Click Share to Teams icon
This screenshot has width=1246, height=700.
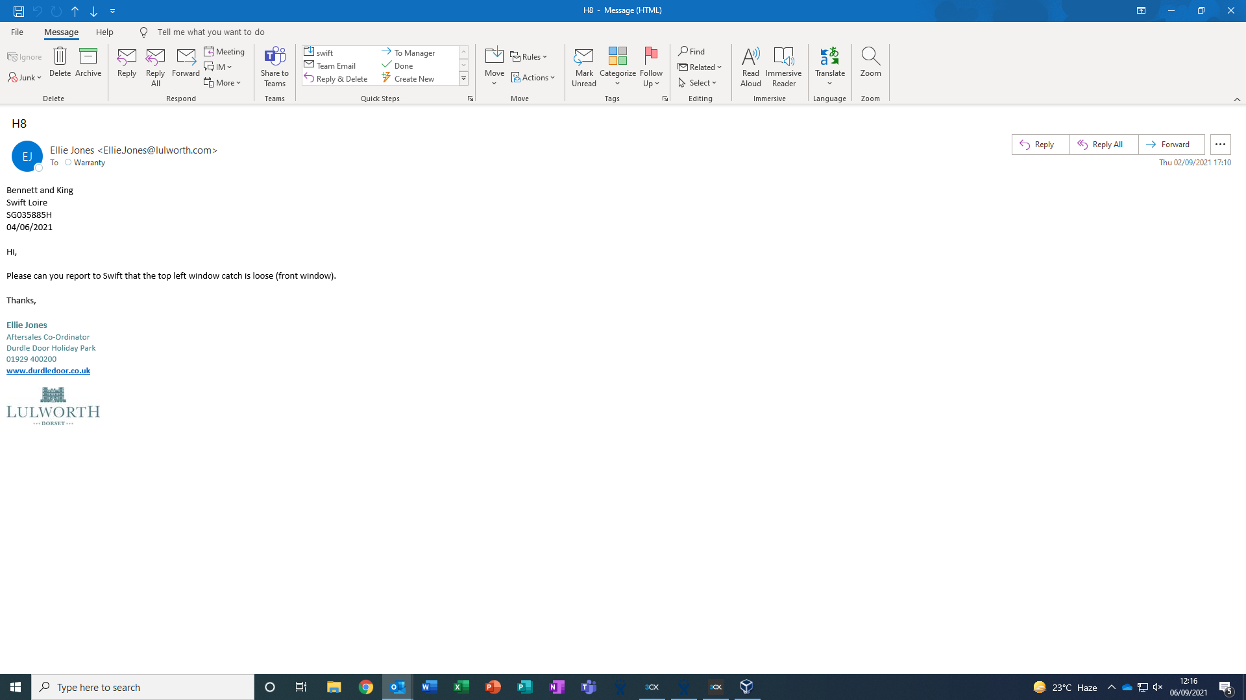click(x=275, y=57)
